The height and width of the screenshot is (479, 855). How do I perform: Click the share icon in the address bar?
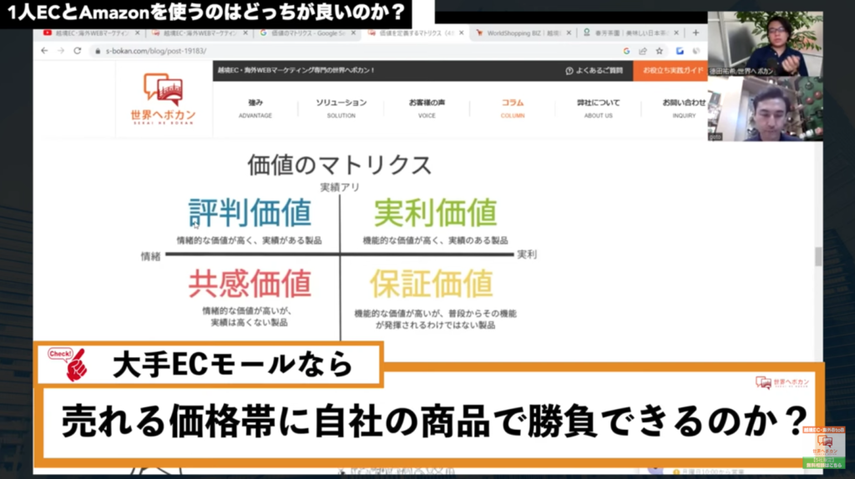tap(643, 51)
